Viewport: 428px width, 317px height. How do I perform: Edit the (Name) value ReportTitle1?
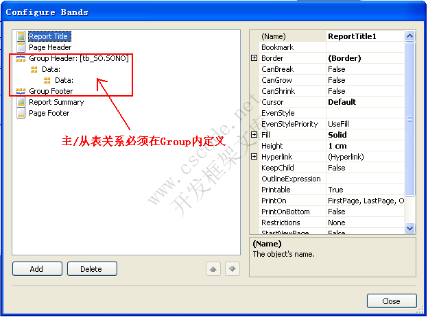(x=365, y=36)
